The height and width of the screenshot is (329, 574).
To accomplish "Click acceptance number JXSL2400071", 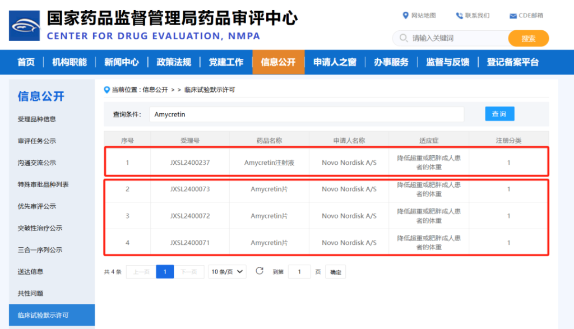I will click(x=190, y=243).
